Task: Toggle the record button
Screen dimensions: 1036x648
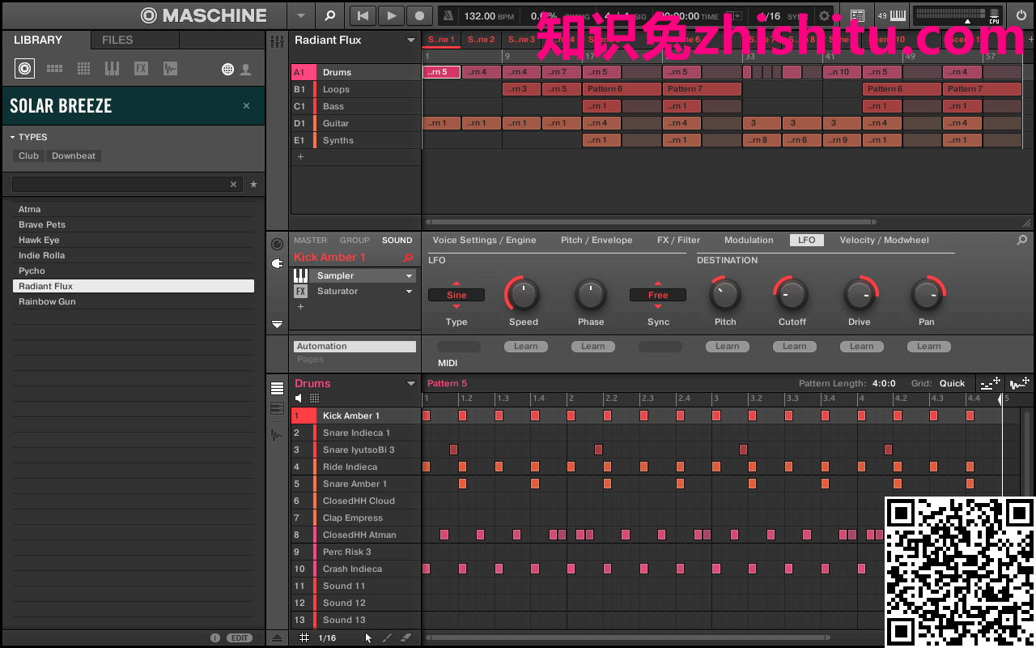Action: pyautogui.click(x=419, y=15)
